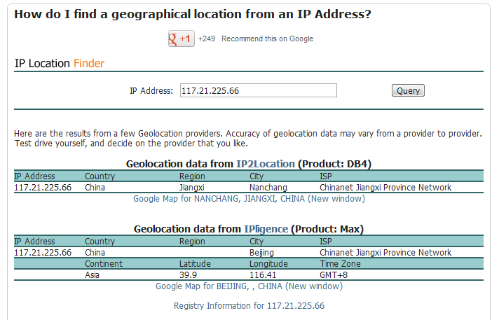
Task: Click the Longitude column header
Action: [x=268, y=263]
